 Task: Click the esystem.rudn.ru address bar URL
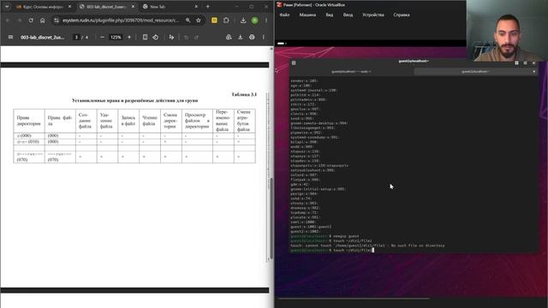pyautogui.click(x=121, y=21)
